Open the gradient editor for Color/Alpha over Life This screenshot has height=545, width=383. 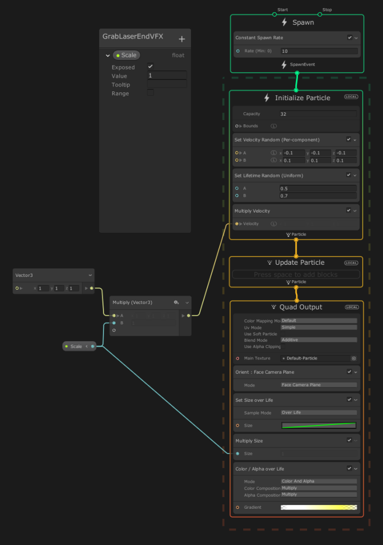pos(318,508)
